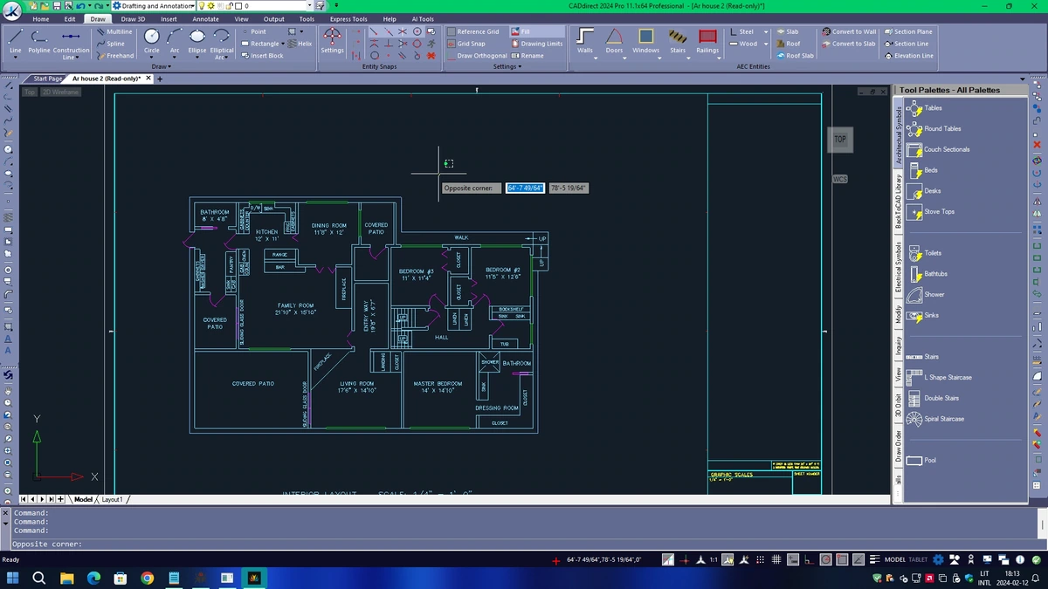The image size is (1048, 589).
Task: Insert Bathtubs symbol from tool palette
Action: coord(927,274)
